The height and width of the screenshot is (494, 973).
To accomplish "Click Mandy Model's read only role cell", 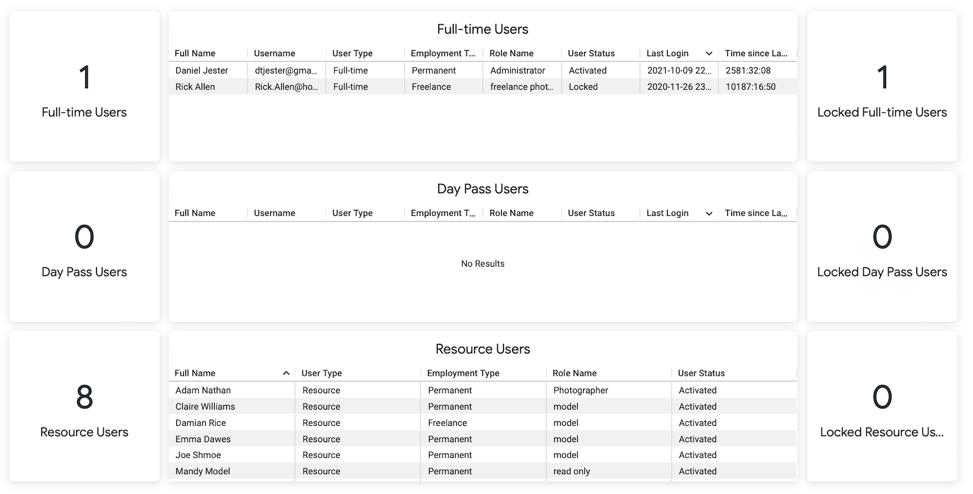I will tap(609, 471).
